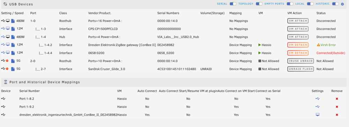The image size is (349, 127).
Task: Click VM ATTACH for CPS:CP1500PFCLCD
Action: click(298, 29)
